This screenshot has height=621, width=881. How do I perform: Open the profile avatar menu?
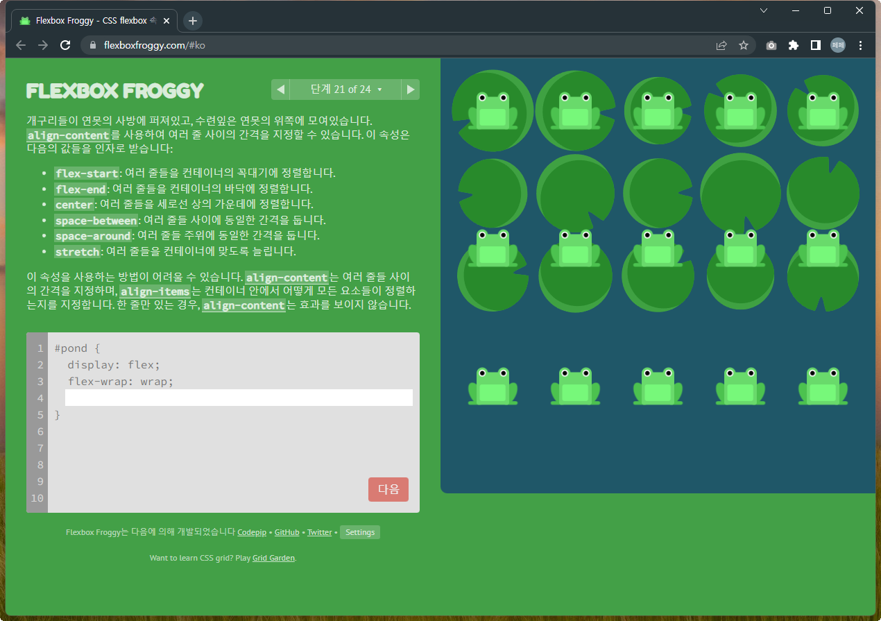tap(838, 45)
